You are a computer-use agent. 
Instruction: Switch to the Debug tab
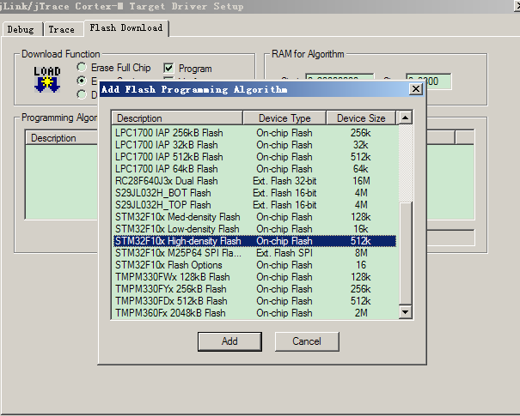coord(21,29)
